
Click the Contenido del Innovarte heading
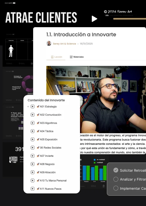[46, 100]
